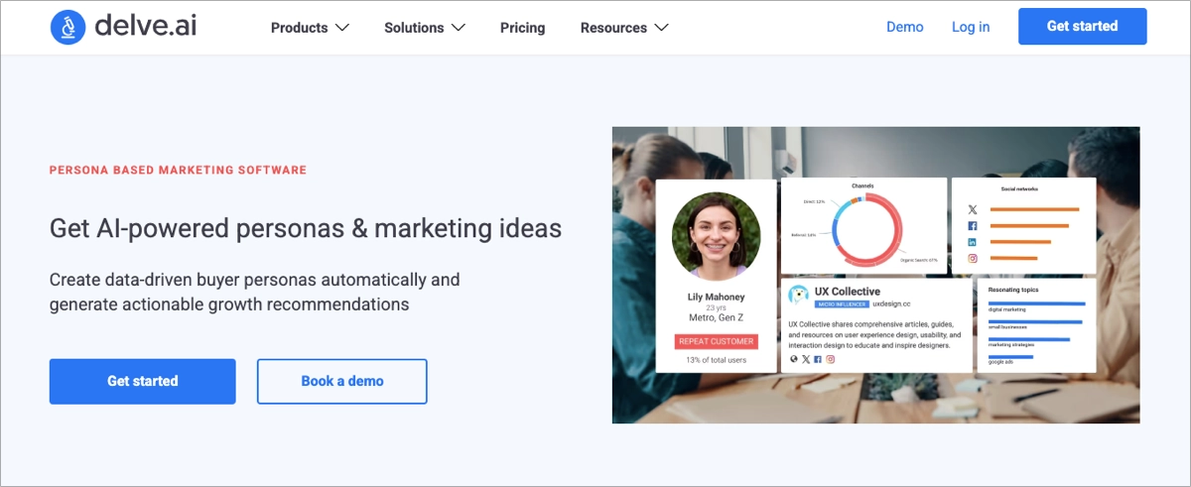Click the X icon in Social networks card
1191x487 pixels.
(x=973, y=209)
